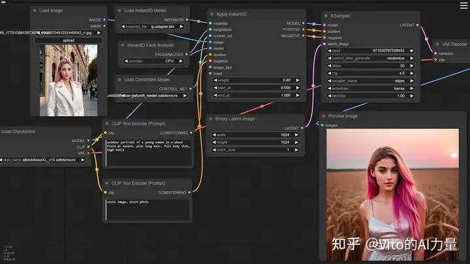Decrease steps value in KSampler
Screen dimensions: 470x264
[330, 66]
